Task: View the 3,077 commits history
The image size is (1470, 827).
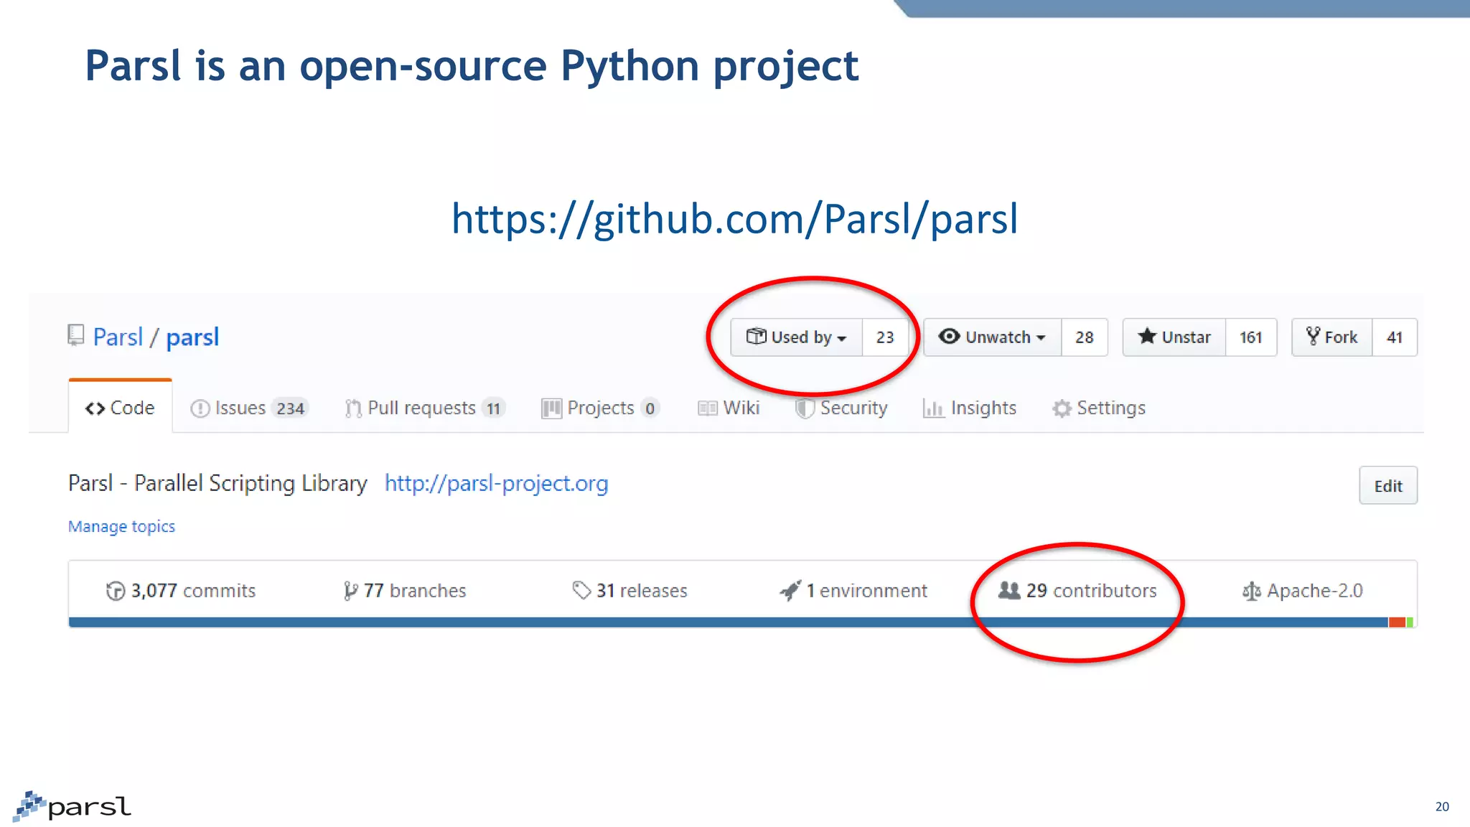Action: tap(181, 590)
